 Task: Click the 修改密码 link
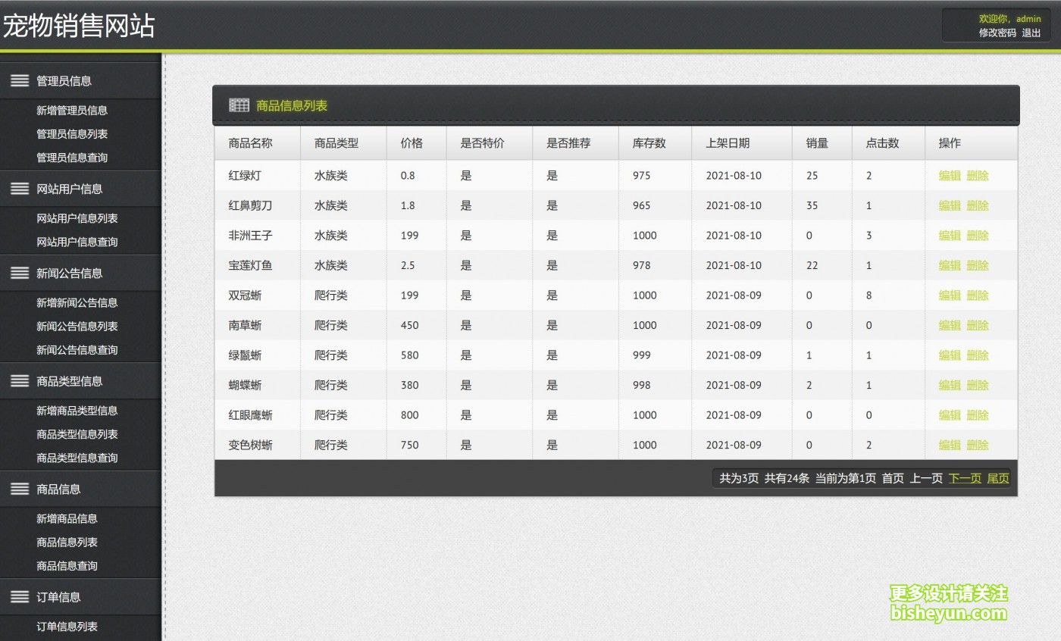(997, 33)
